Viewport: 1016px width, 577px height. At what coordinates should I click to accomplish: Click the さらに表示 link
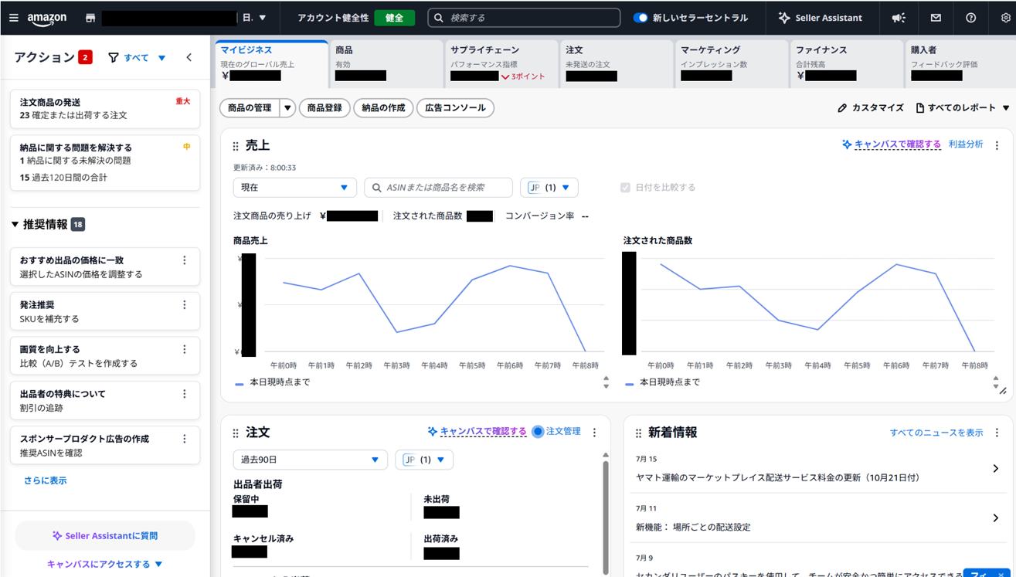click(46, 480)
